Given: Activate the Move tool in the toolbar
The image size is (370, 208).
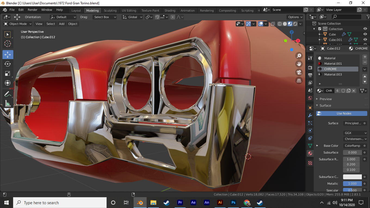Looking at the screenshot, I should tap(8, 54).
